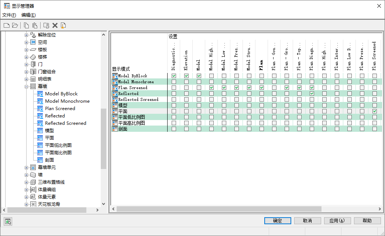The width and height of the screenshot is (385, 236).
Task: Check Model Monochrome under Diagnostic column
Action: pyautogui.click(x=174, y=82)
